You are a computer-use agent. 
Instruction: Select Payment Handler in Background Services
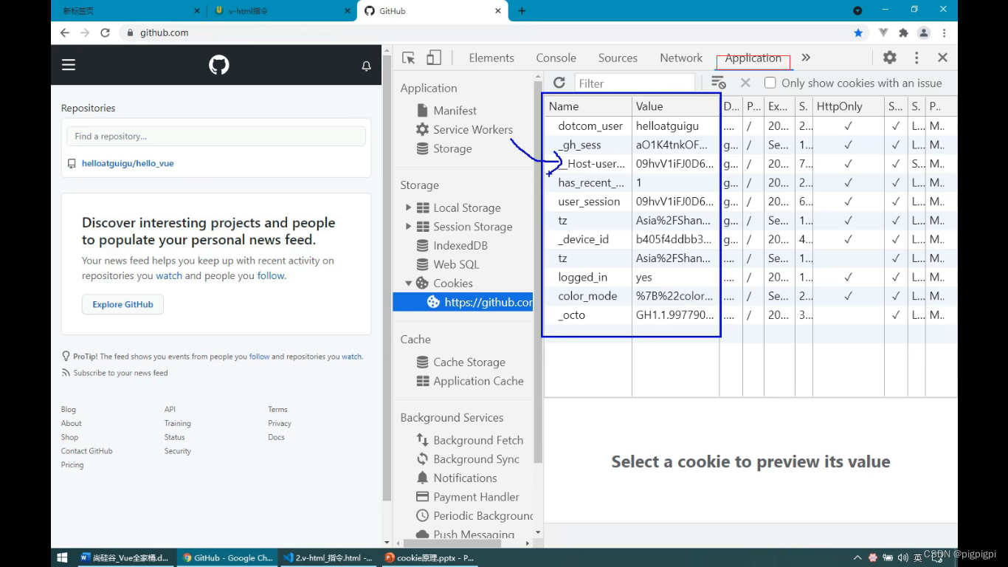[x=476, y=497]
